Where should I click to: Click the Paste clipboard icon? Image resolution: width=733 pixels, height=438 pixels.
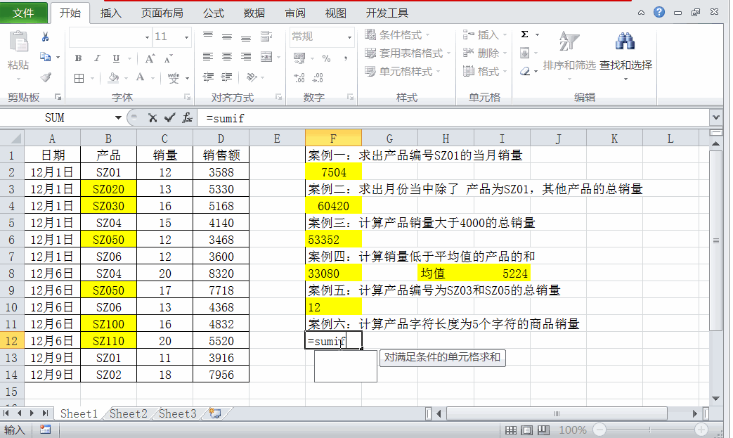coord(19,42)
